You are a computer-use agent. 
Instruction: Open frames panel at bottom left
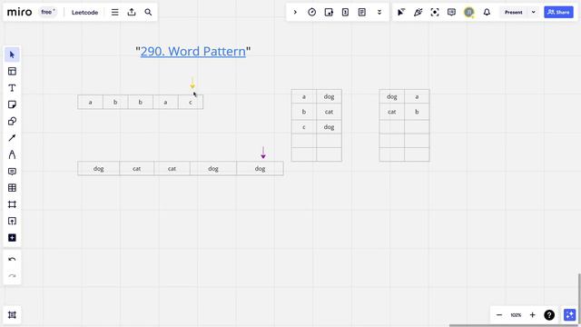(12, 315)
